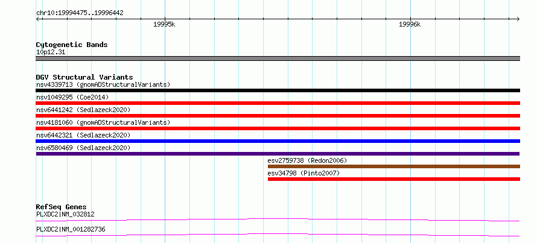Viewport: 537px width, 243px height.
Task: Select the red nsv6441242 variant bar
Action: (278, 116)
